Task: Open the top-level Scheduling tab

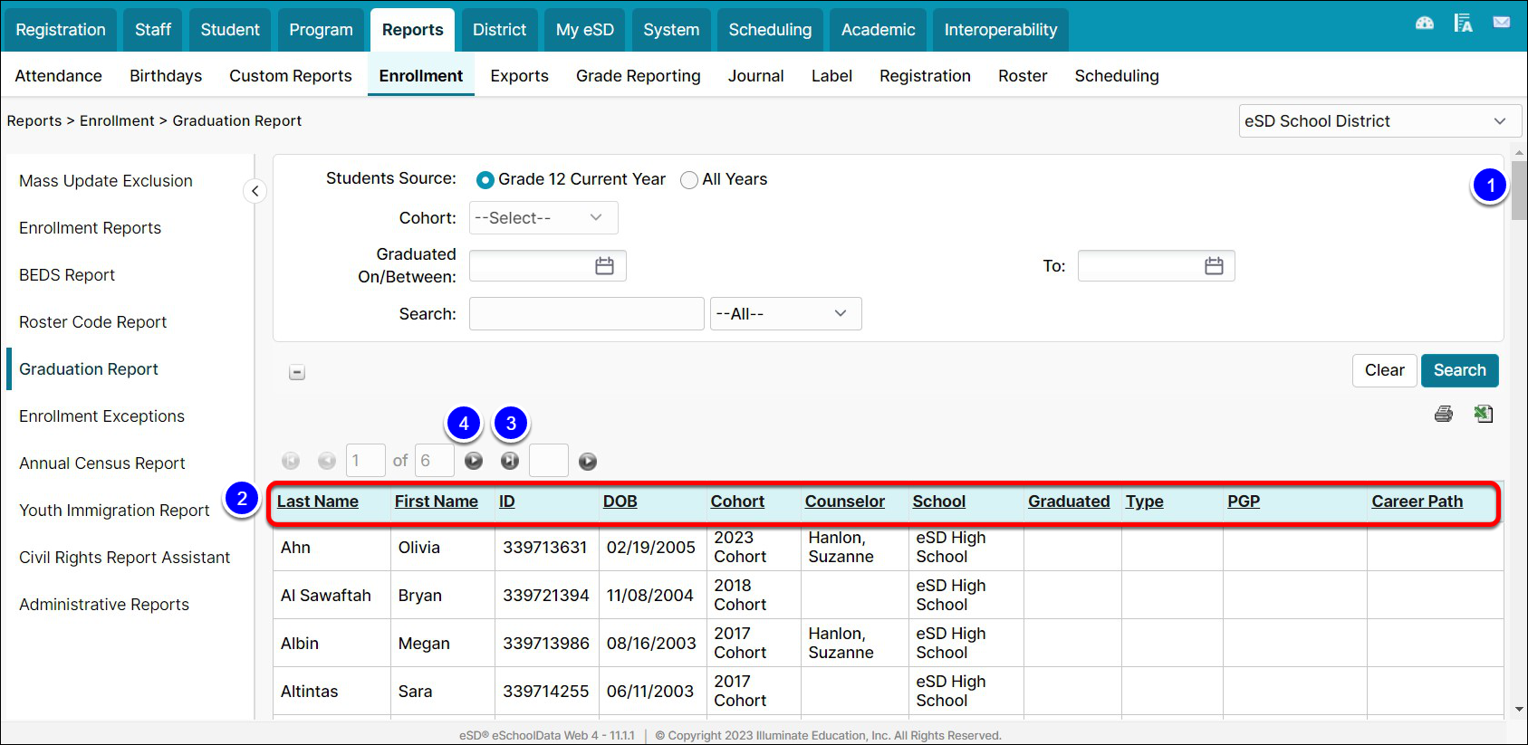Action: pos(770,30)
